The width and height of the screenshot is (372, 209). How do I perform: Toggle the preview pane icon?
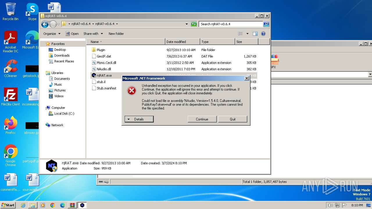point(255,34)
